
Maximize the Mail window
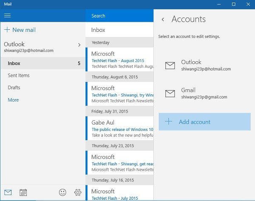point(233,4)
